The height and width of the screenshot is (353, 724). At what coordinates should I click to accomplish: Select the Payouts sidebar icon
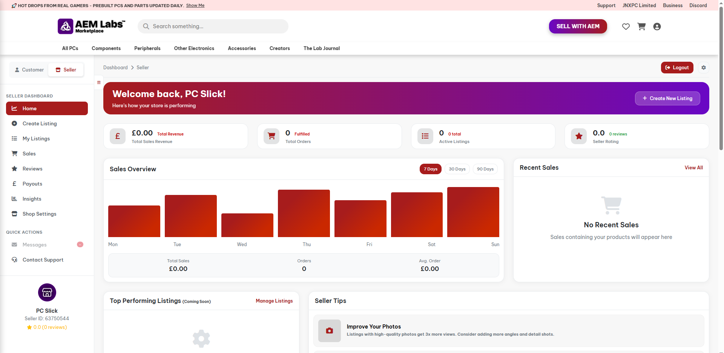[14, 184]
